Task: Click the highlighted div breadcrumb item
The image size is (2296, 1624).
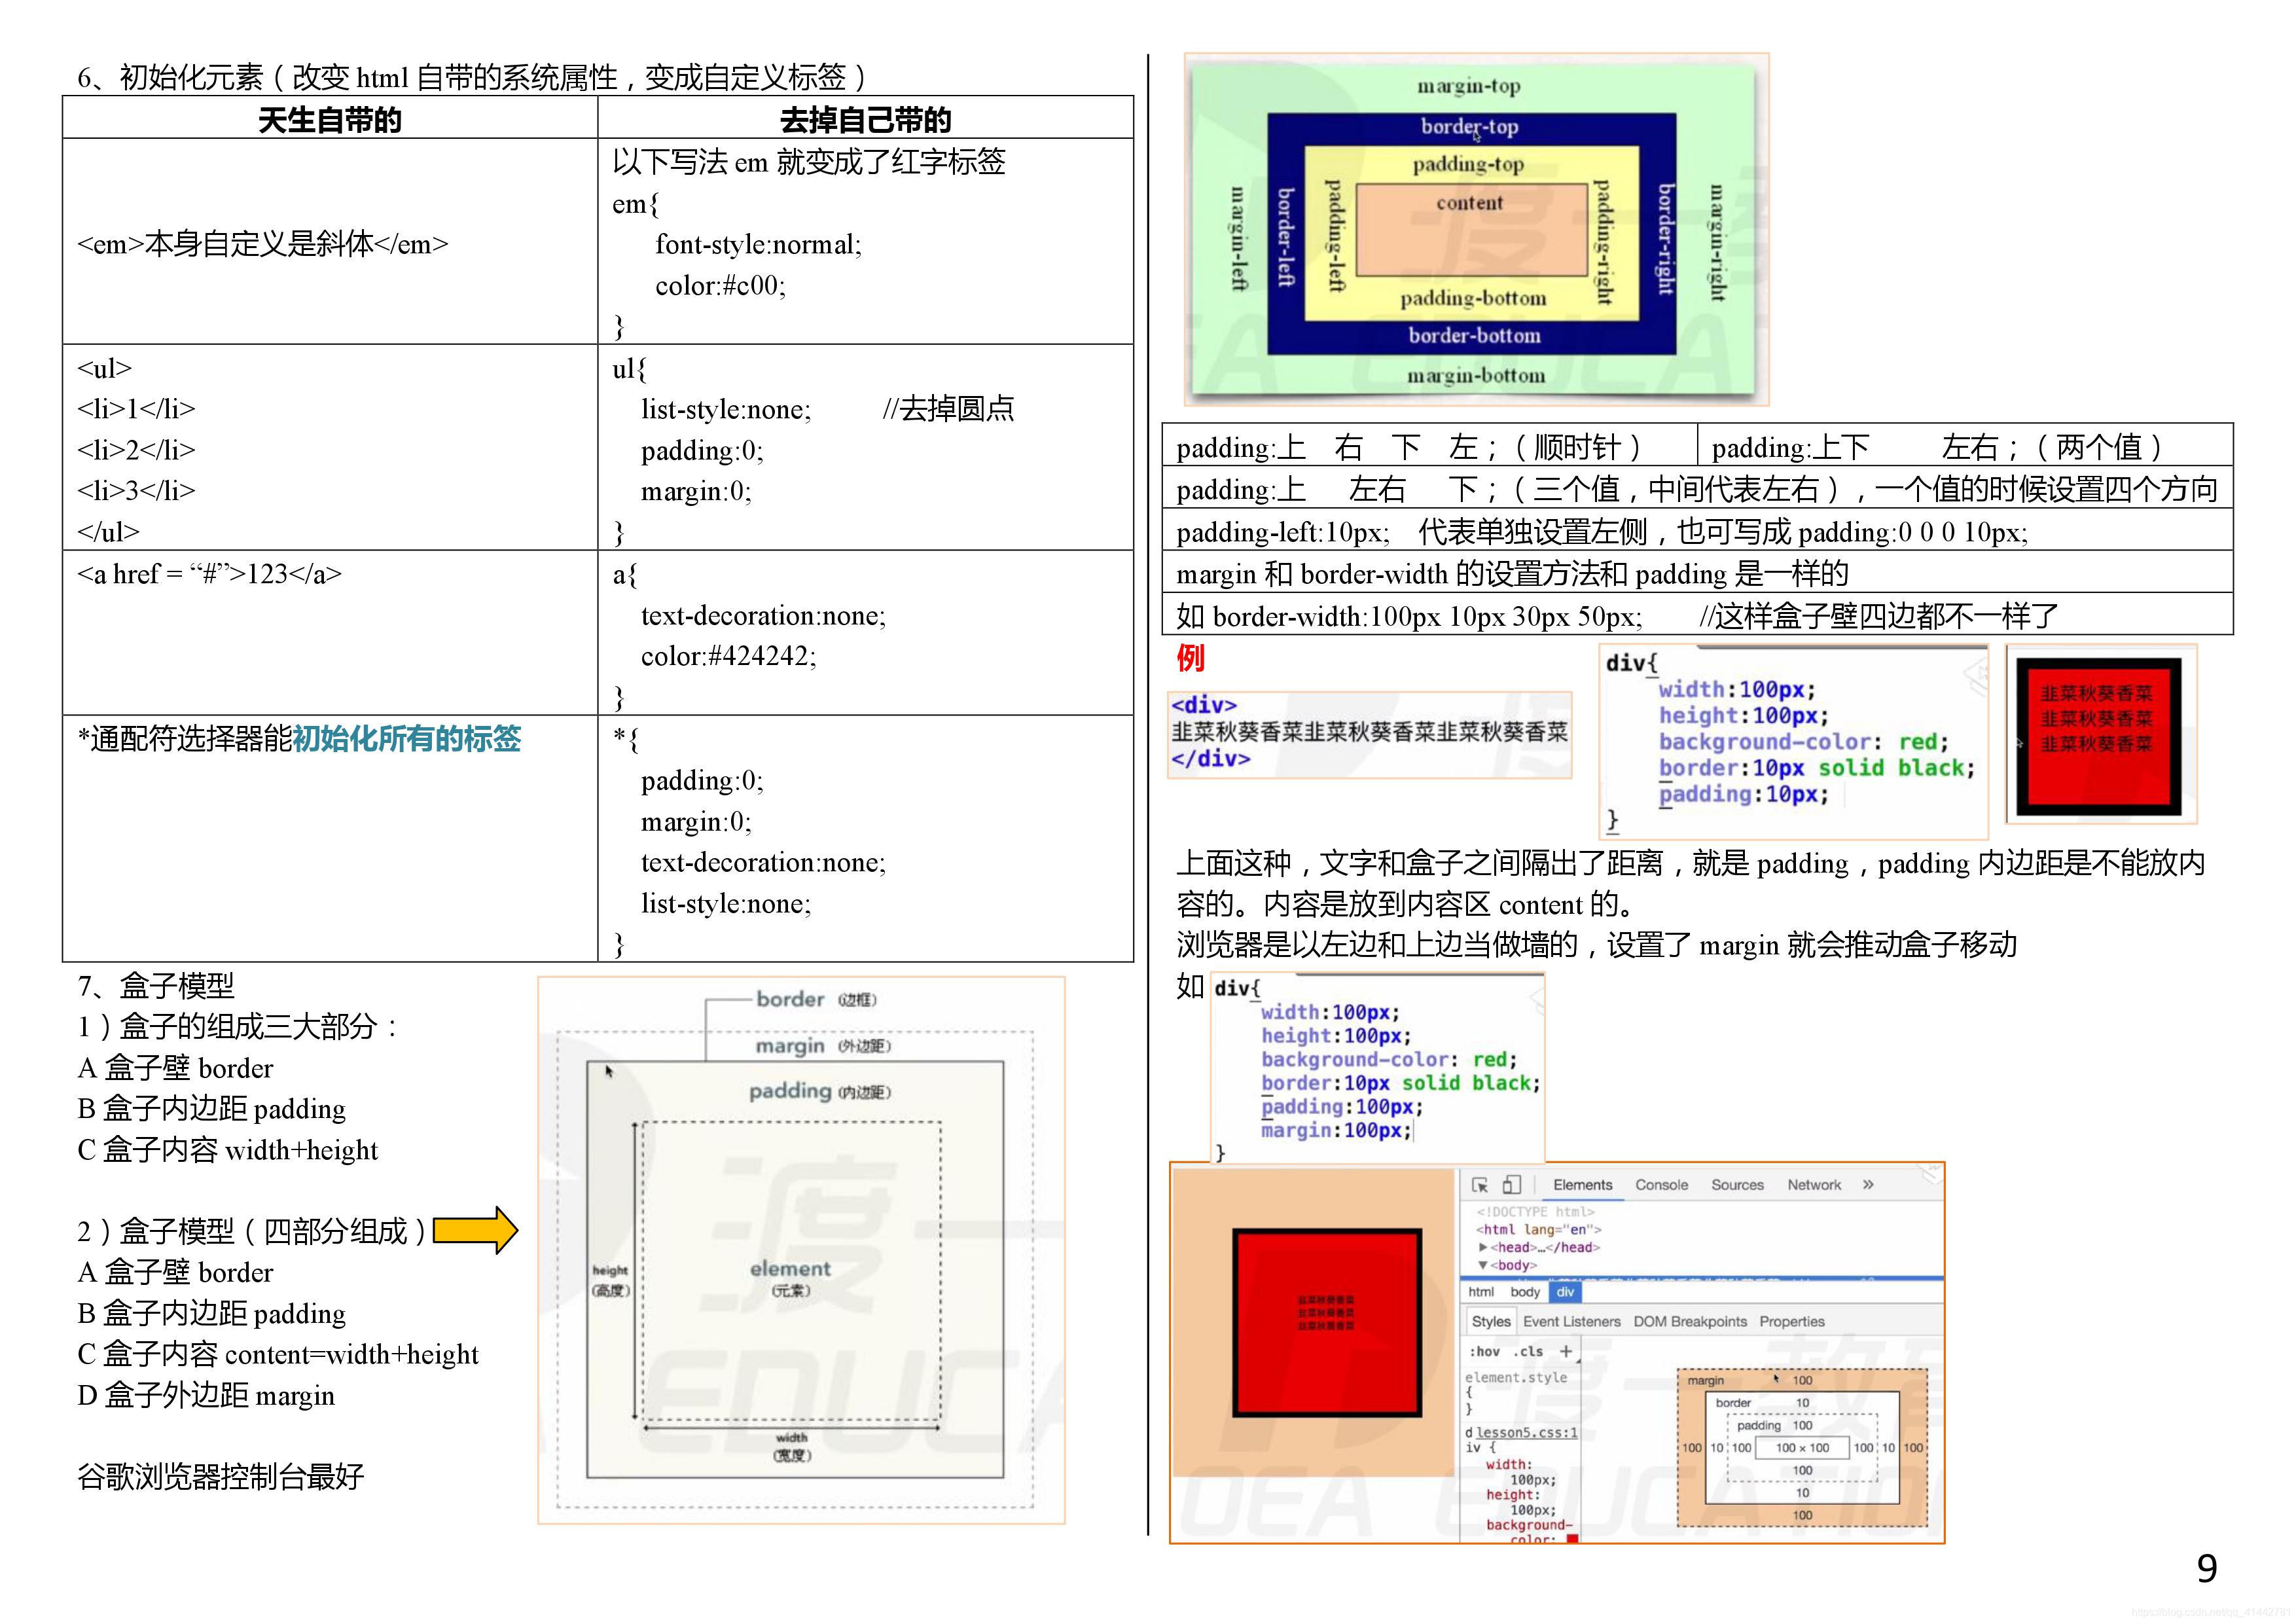Action: (1565, 1292)
